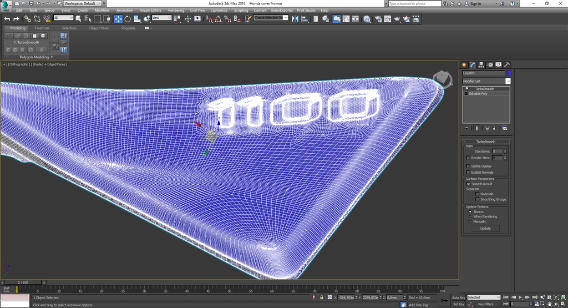Click the Mirror tool icon
Image resolution: width=568 pixels, height=308 pixels.
point(295,19)
